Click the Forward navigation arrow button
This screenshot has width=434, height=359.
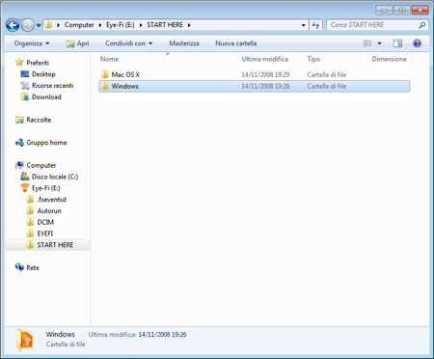pyautogui.click(x=28, y=25)
